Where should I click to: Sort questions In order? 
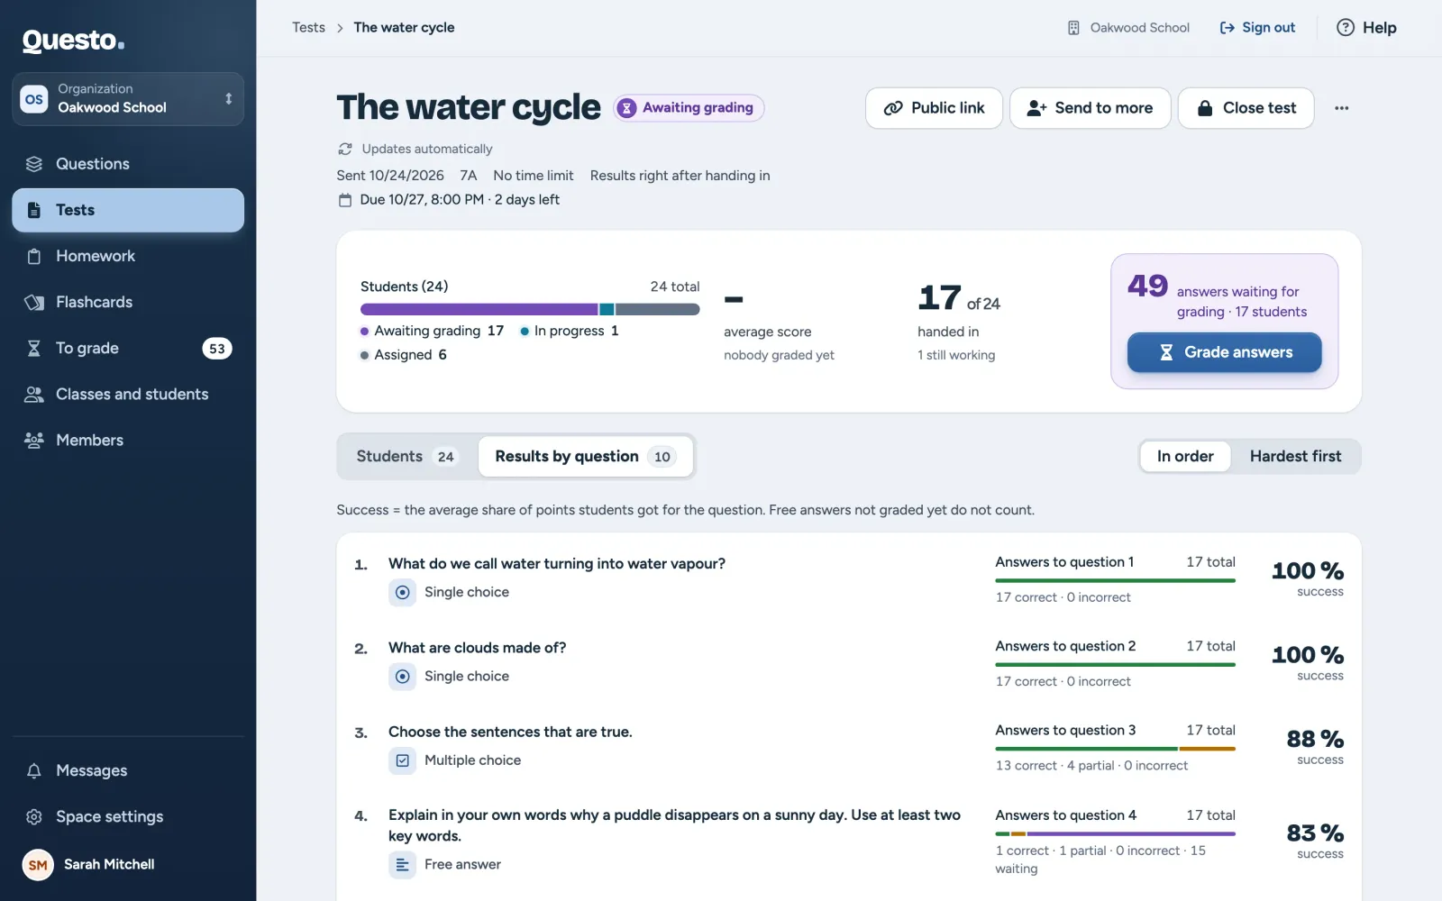(1185, 456)
